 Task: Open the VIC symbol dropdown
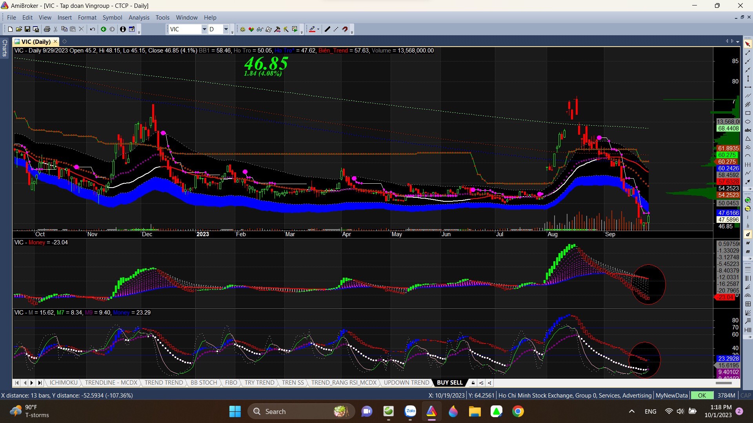[204, 29]
